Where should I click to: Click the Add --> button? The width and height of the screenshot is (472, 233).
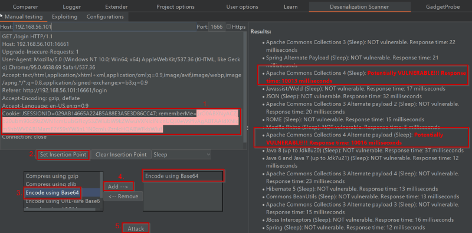(x=119, y=187)
